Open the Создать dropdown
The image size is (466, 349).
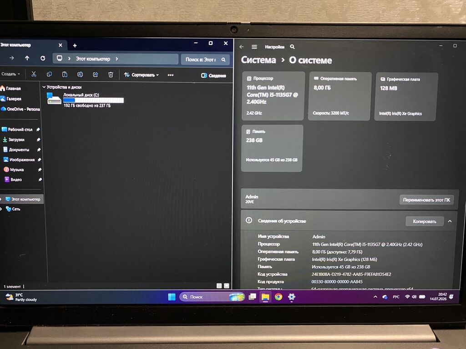pos(11,74)
